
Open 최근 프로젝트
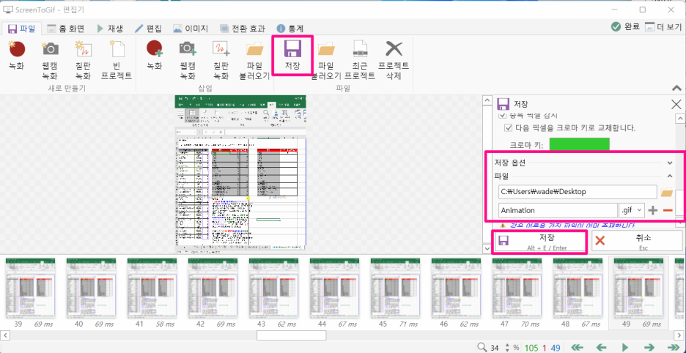360,60
